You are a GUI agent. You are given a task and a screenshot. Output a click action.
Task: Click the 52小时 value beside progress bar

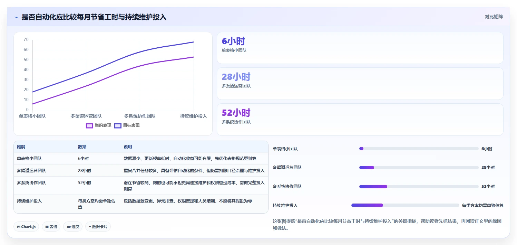pos(488,187)
